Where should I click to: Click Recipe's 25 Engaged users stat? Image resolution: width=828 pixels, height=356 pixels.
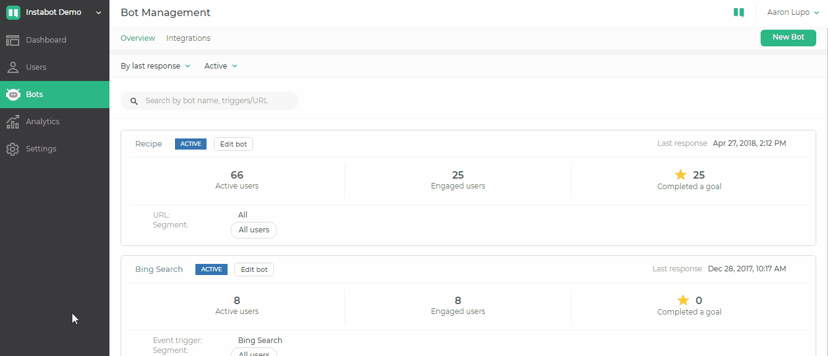[x=458, y=180]
